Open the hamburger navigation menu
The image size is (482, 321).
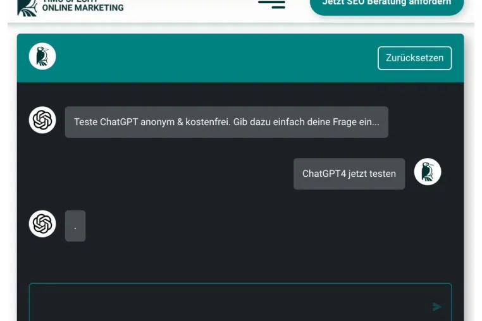click(271, 4)
